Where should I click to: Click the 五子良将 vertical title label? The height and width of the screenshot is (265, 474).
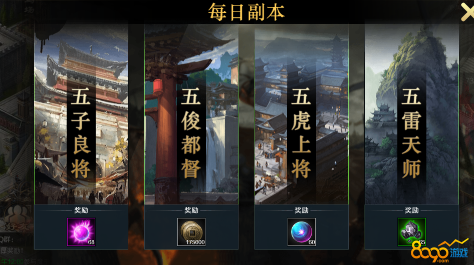[x=81, y=133]
